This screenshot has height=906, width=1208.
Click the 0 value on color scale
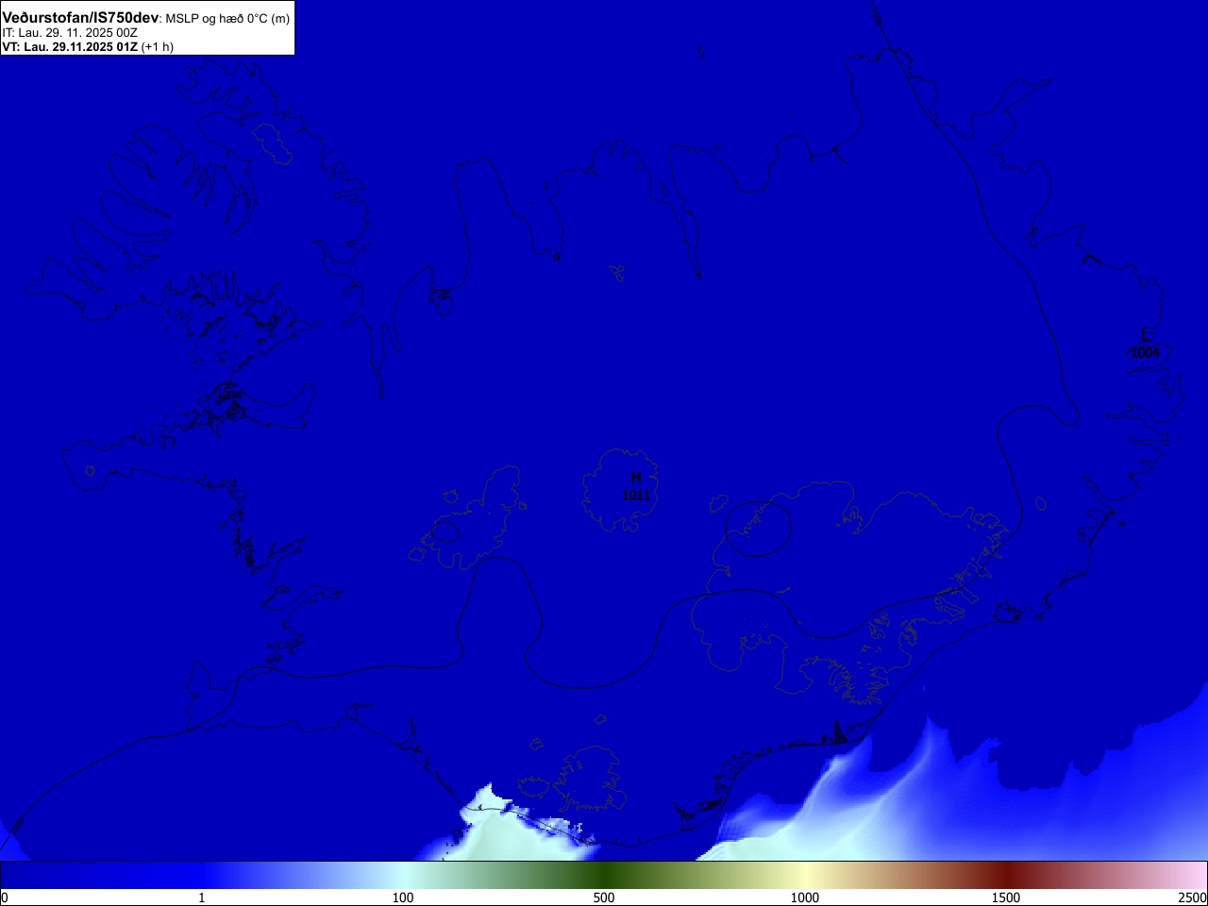click(5, 898)
